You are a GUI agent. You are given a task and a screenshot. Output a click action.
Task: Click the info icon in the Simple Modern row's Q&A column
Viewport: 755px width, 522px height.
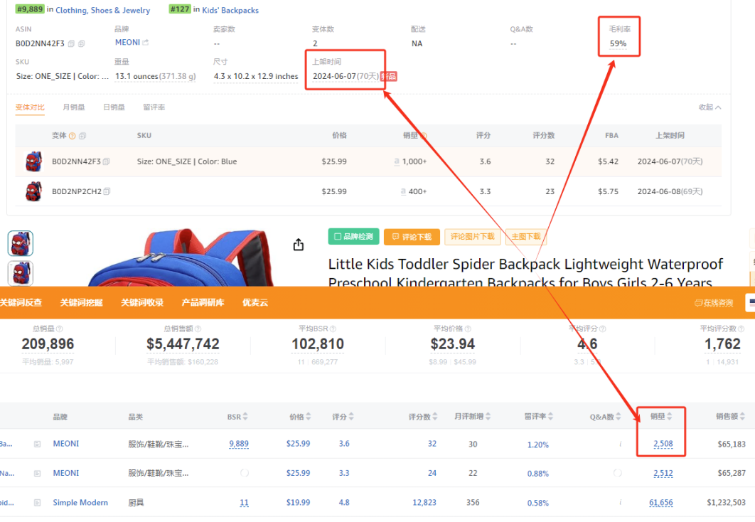620,502
